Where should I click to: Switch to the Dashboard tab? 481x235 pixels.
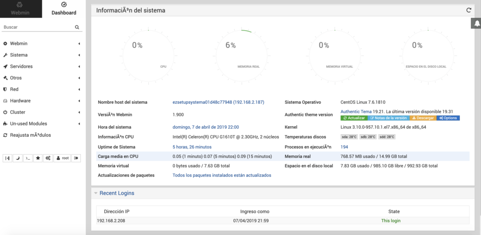tap(64, 9)
